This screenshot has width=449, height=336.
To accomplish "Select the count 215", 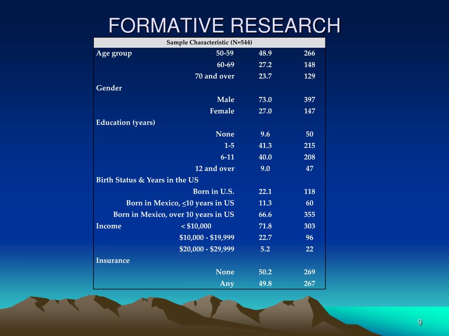I will click(x=310, y=145).
